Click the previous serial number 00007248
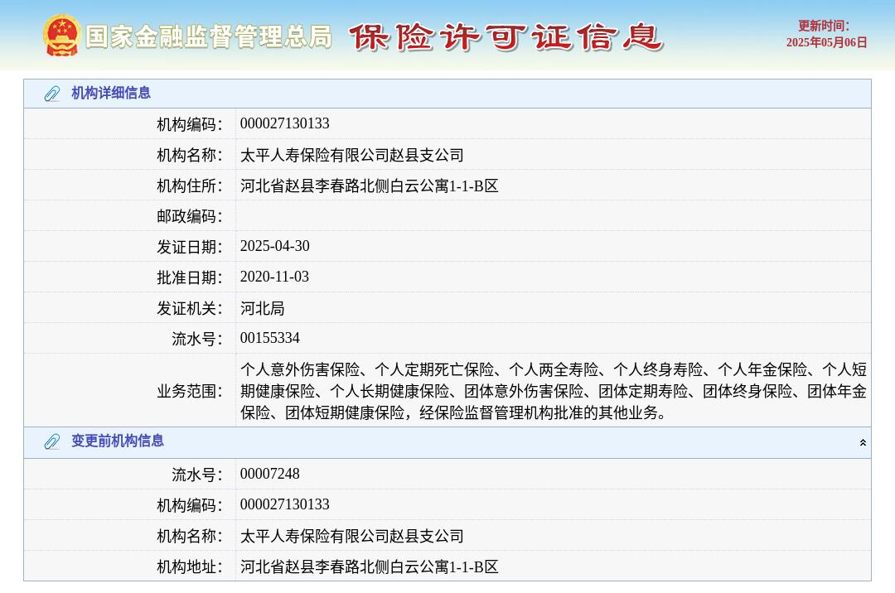The width and height of the screenshot is (895, 593). (270, 473)
